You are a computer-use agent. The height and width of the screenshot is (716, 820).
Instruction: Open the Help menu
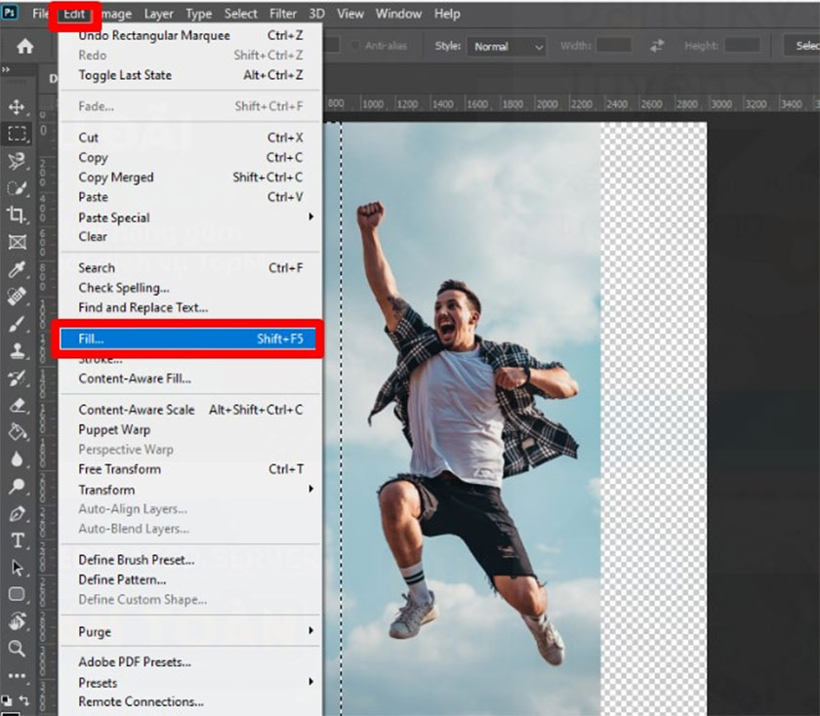447,14
